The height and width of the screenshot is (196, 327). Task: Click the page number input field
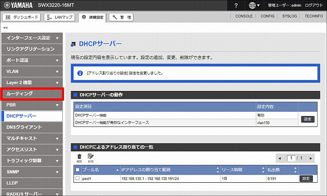[x=291, y=158]
